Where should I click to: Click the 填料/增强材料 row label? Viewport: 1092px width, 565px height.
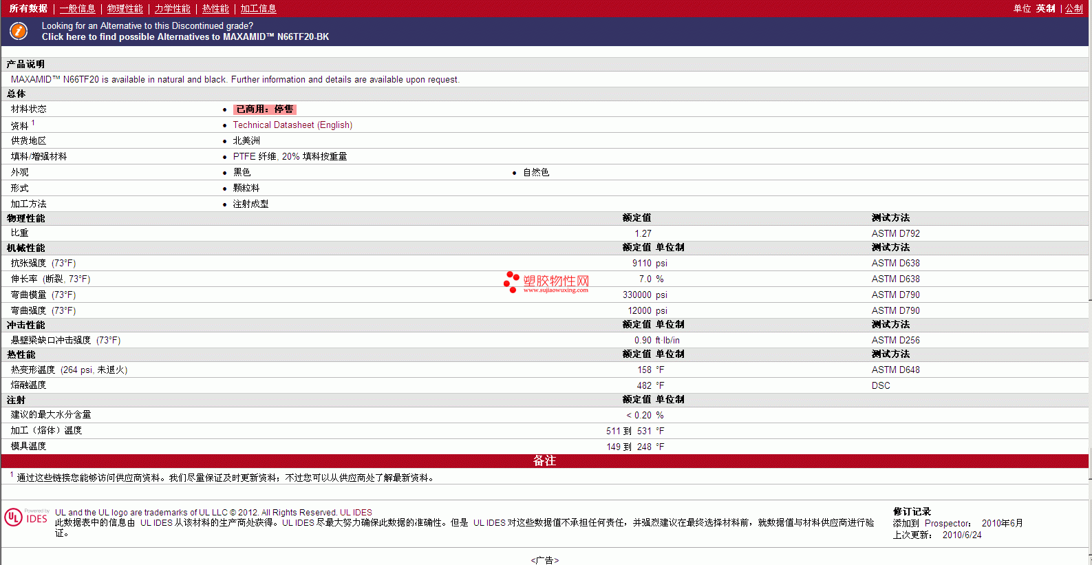point(39,157)
